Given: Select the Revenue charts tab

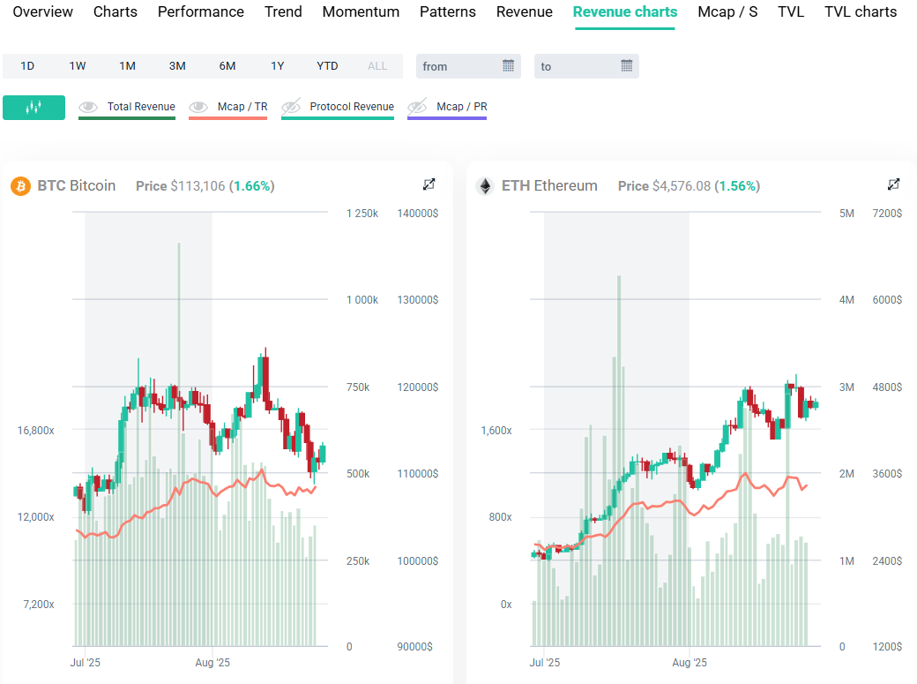Looking at the screenshot, I should coord(625,11).
